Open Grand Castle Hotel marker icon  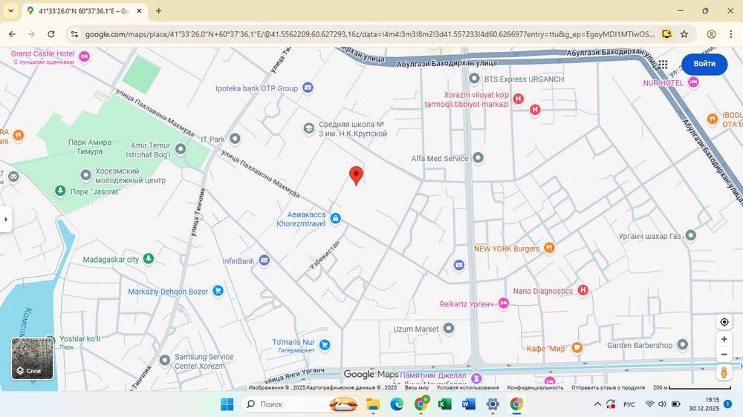(85, 57)
